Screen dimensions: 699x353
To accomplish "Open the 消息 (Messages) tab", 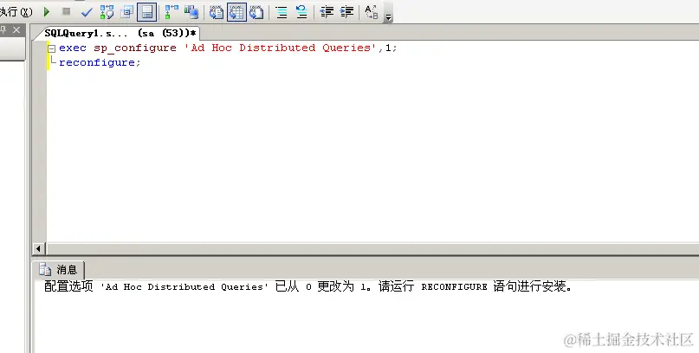I will [58, 269].
